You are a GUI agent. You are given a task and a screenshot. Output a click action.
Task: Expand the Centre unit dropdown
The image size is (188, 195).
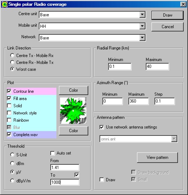point(142,15)
